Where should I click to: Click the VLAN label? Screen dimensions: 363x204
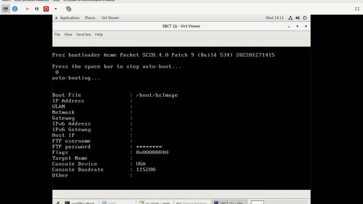click(58, 107)
